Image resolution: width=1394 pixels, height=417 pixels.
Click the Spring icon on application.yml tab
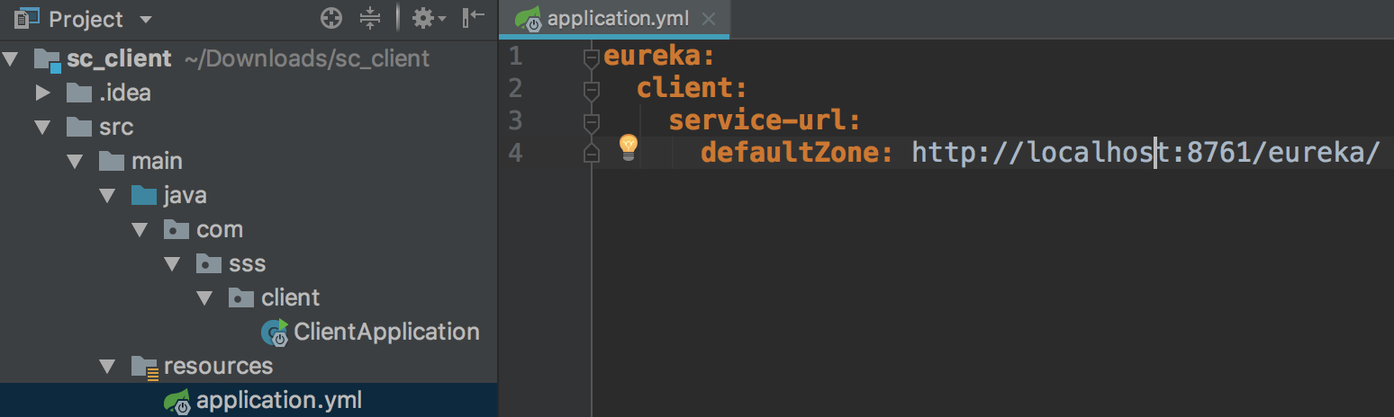click(528, 20)
